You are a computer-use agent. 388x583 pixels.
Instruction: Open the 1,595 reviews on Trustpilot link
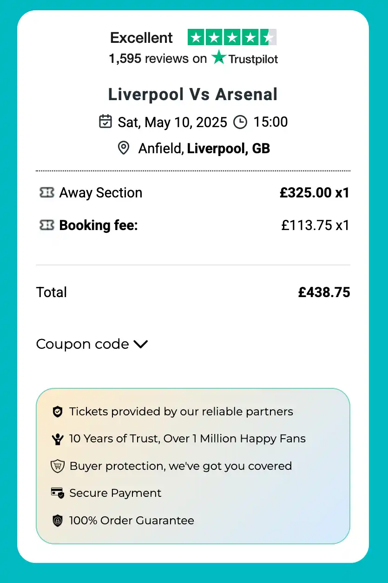pyautogui.click(x=193, y=59)
